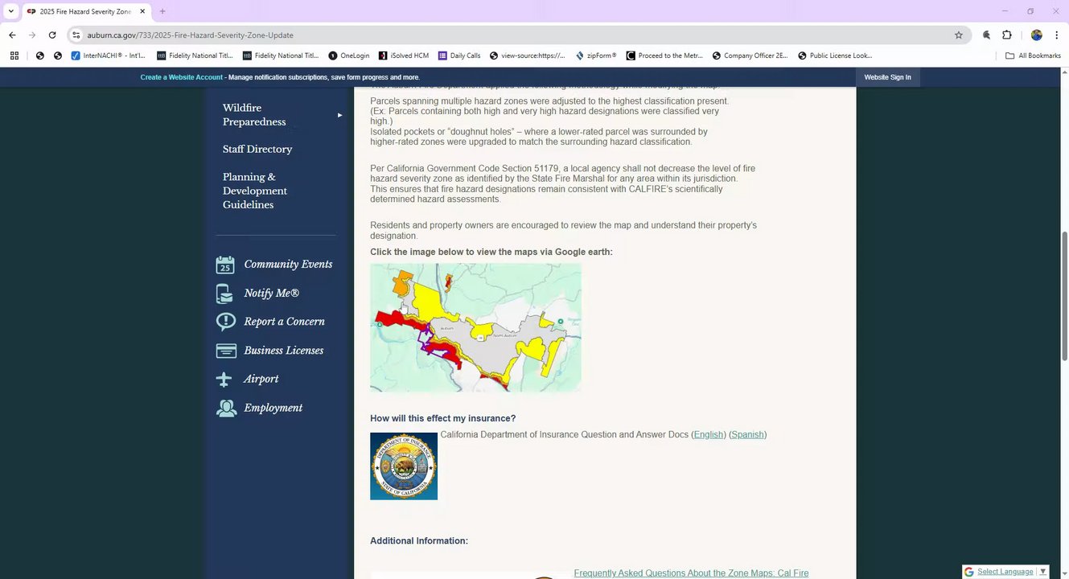Screen dimensions: 1069x579
Task: Bookmark this page with the star
Action: tap(959, 35)
